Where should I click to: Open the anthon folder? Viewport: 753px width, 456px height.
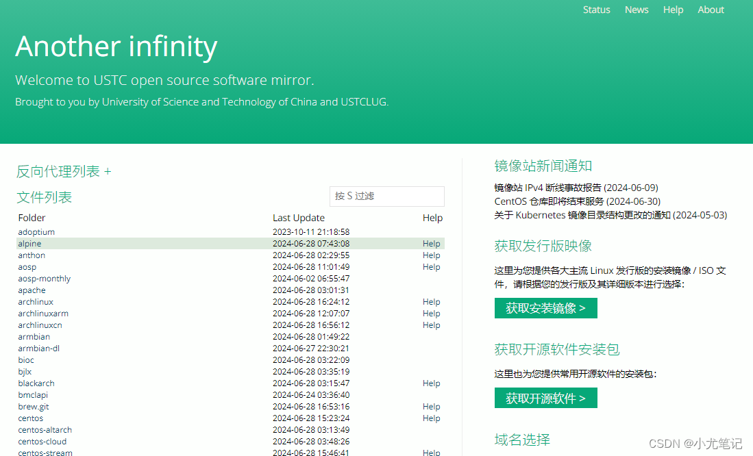click(32, 255)
